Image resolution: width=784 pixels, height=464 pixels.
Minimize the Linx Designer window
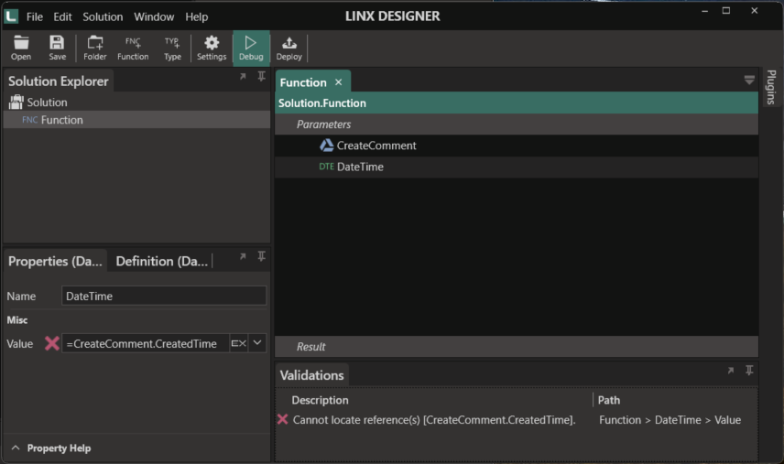click(x=704, y=10)
